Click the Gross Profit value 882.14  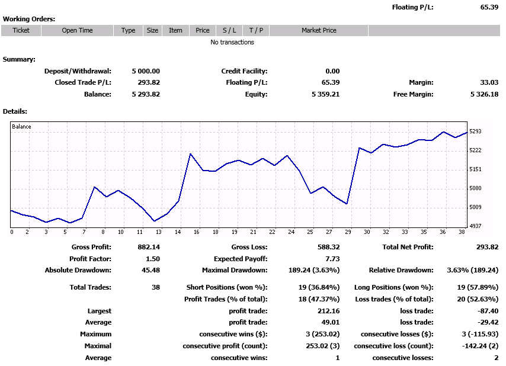pos(148,247)
